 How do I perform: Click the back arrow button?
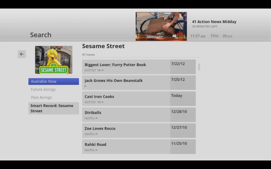(22, 54)
